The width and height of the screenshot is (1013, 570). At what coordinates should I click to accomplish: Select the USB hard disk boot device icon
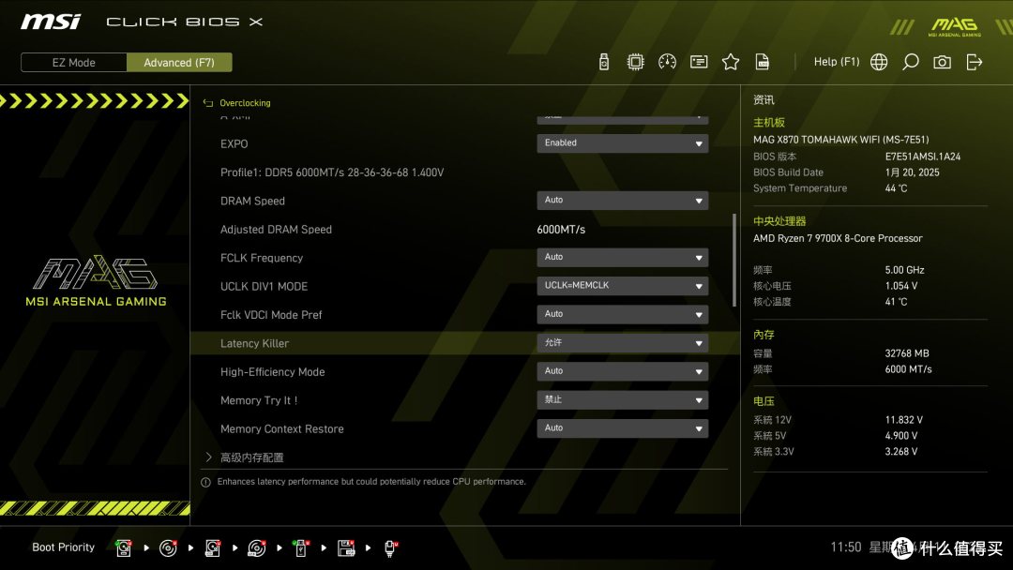[213, 548]
